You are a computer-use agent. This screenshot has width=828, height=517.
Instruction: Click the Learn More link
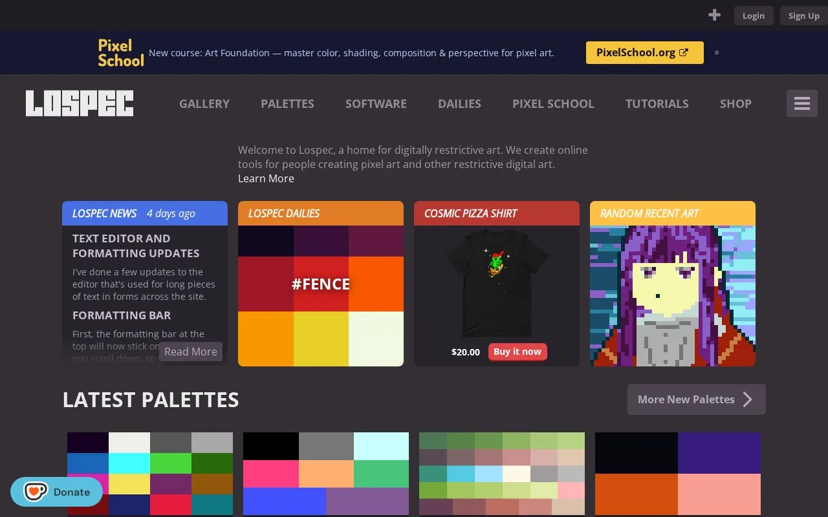(x=266, y=178)
